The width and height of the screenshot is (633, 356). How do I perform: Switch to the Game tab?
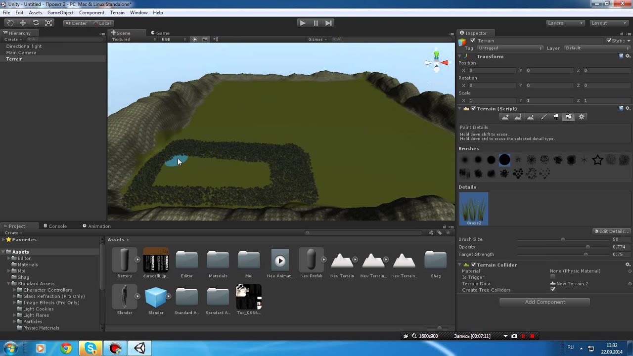[160, 33]
